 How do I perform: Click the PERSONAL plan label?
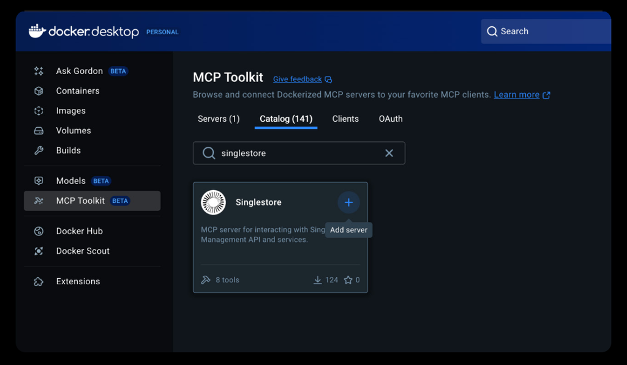click(x=162, y=32)
